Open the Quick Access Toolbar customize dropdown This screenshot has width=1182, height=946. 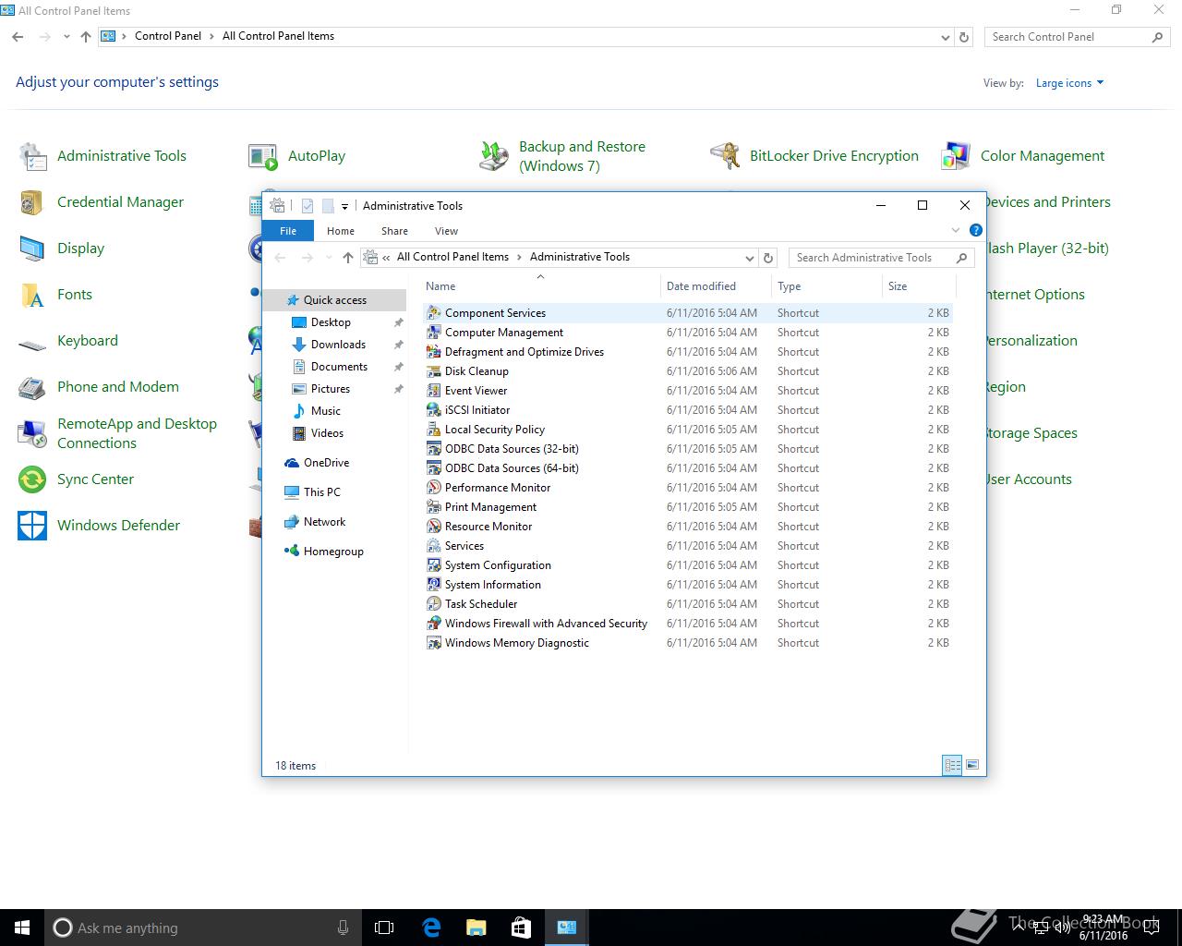[344, 206]
